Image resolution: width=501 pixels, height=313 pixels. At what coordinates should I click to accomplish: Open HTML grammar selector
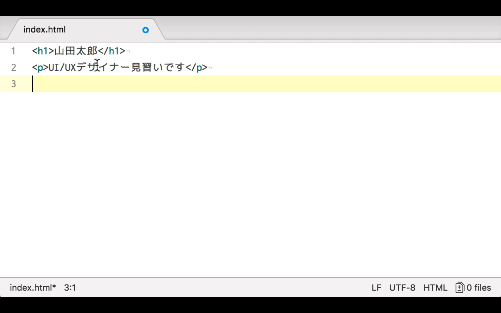point(435,288)
